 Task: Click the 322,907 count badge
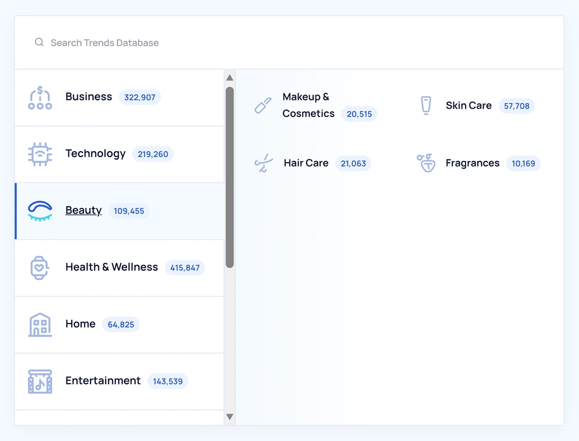click(140, 98)
